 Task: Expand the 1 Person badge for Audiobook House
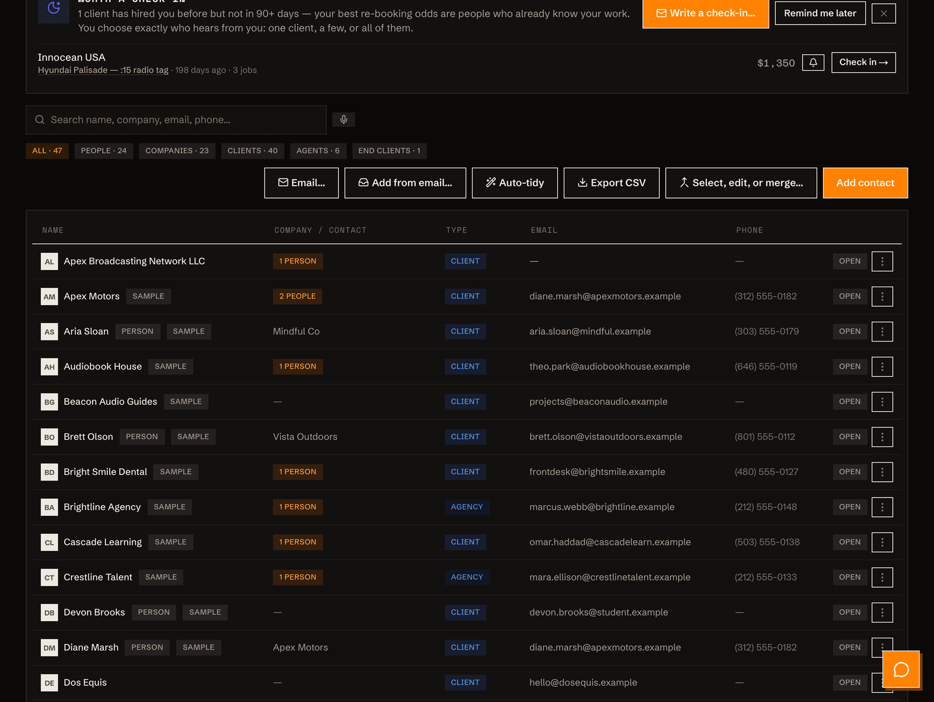(x=298, y=367)
